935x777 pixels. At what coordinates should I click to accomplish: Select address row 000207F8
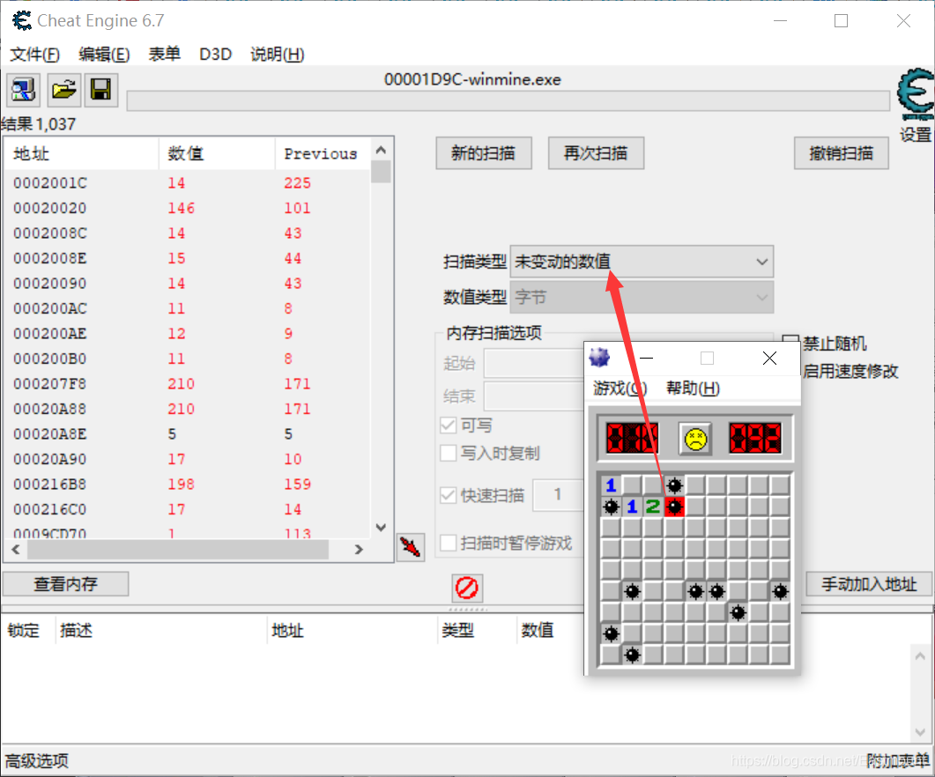pyautogui.click(x=187, y=383)
